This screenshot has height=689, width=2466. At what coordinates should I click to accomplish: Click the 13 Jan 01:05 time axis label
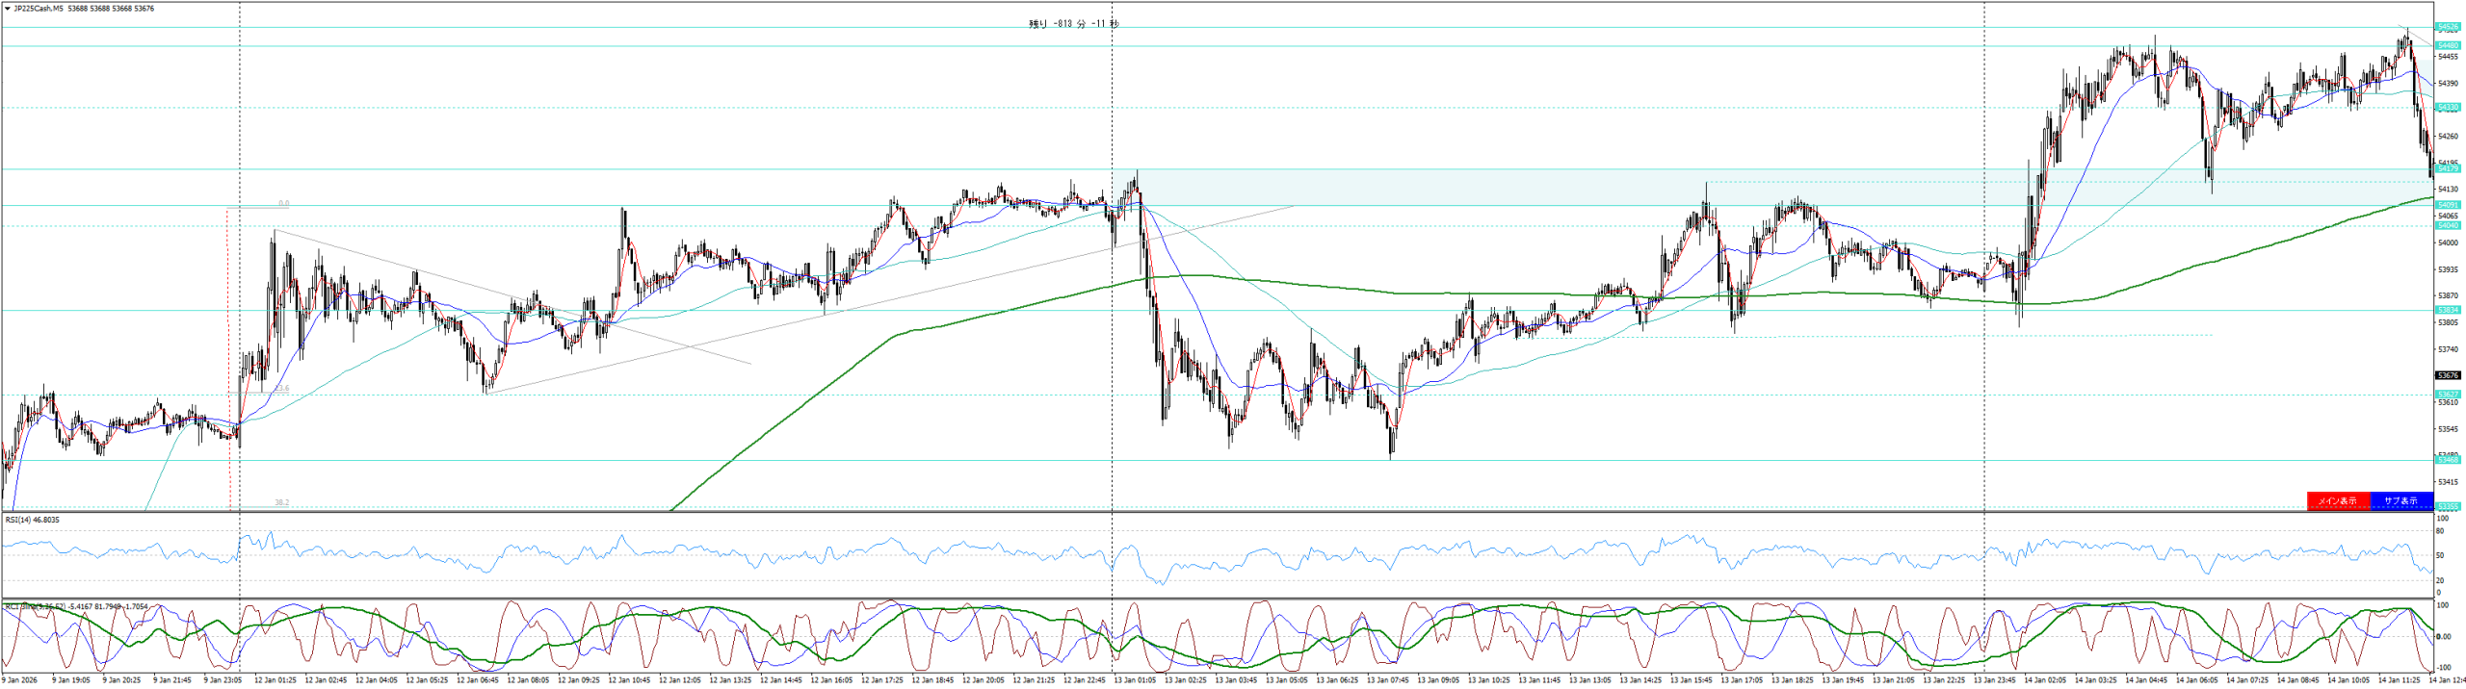[x=1135, y=679]
